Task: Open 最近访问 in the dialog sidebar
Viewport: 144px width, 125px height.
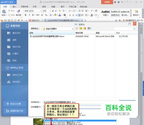Action: click(15, 33)
